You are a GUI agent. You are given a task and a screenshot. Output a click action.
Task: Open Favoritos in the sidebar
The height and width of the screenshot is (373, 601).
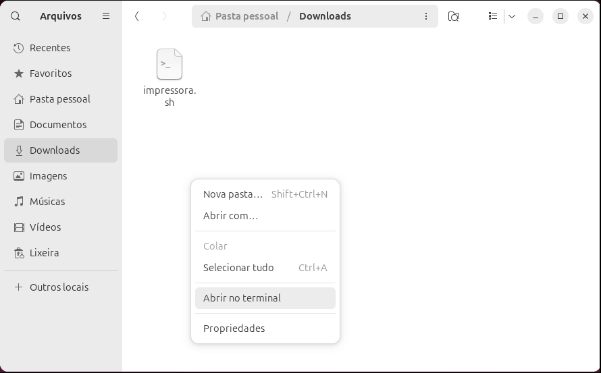[51, 74]
